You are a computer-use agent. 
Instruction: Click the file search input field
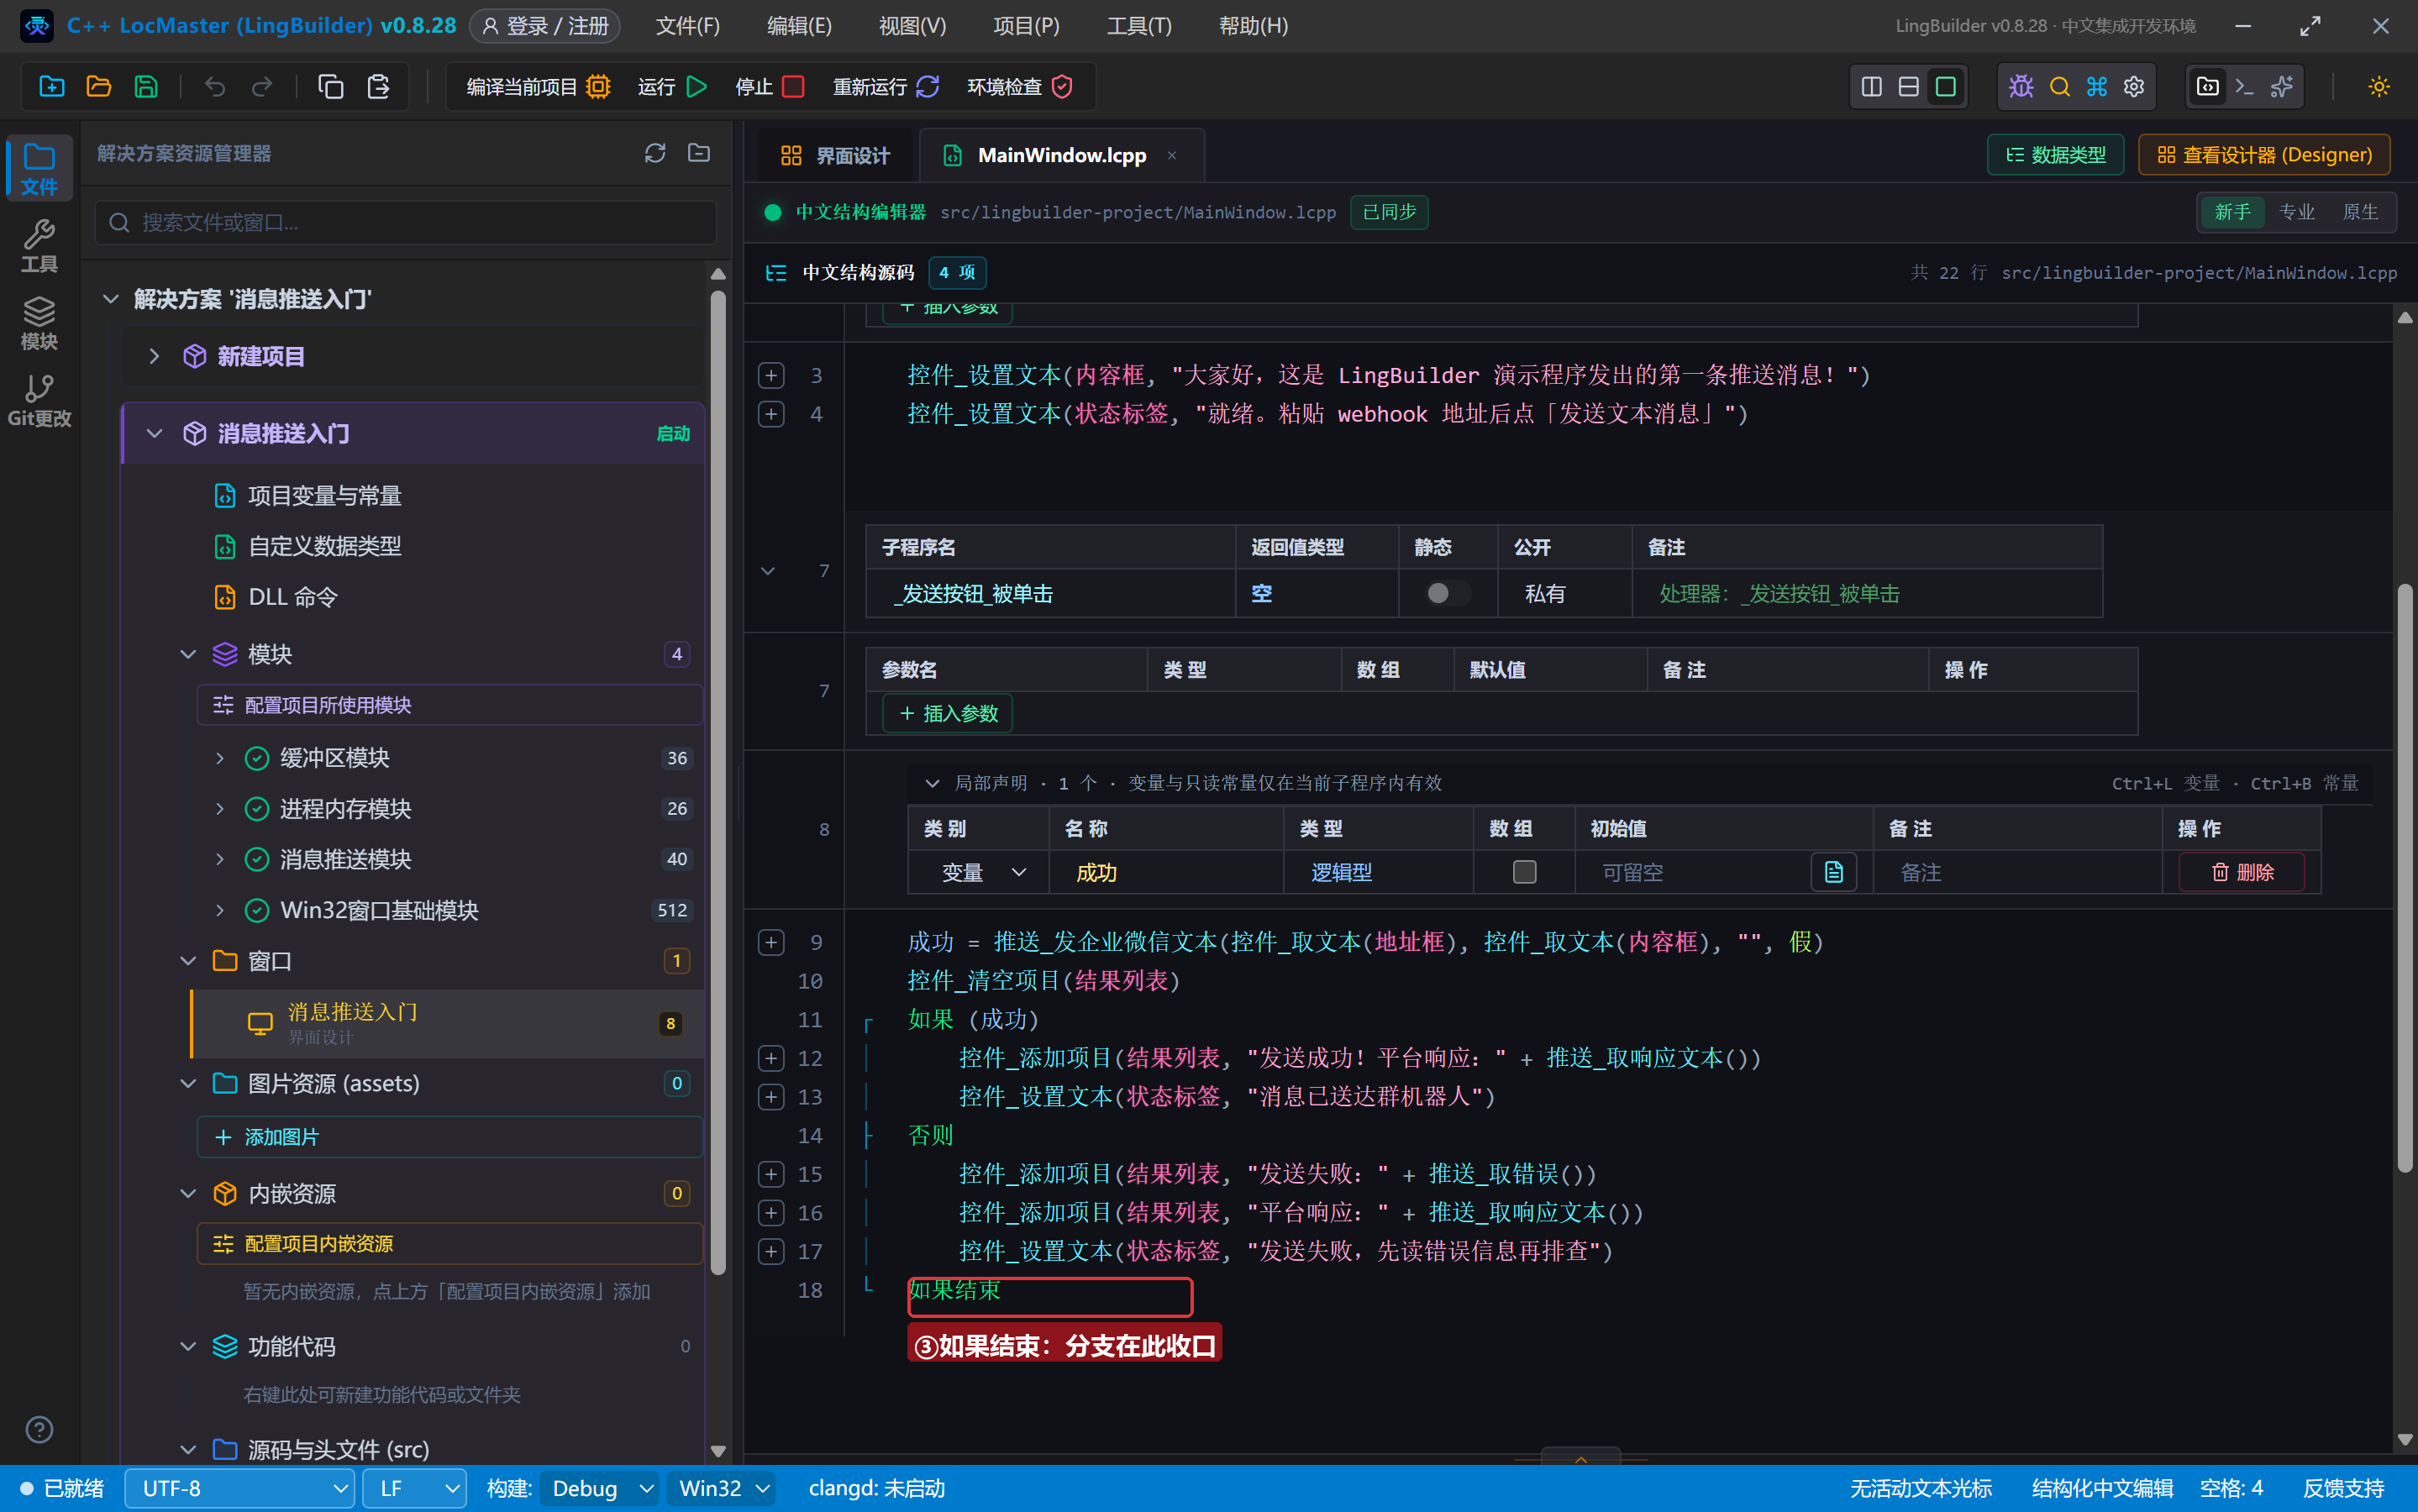[x=406, y=222]
